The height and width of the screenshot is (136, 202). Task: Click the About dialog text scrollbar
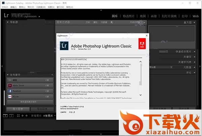[141, 77]
